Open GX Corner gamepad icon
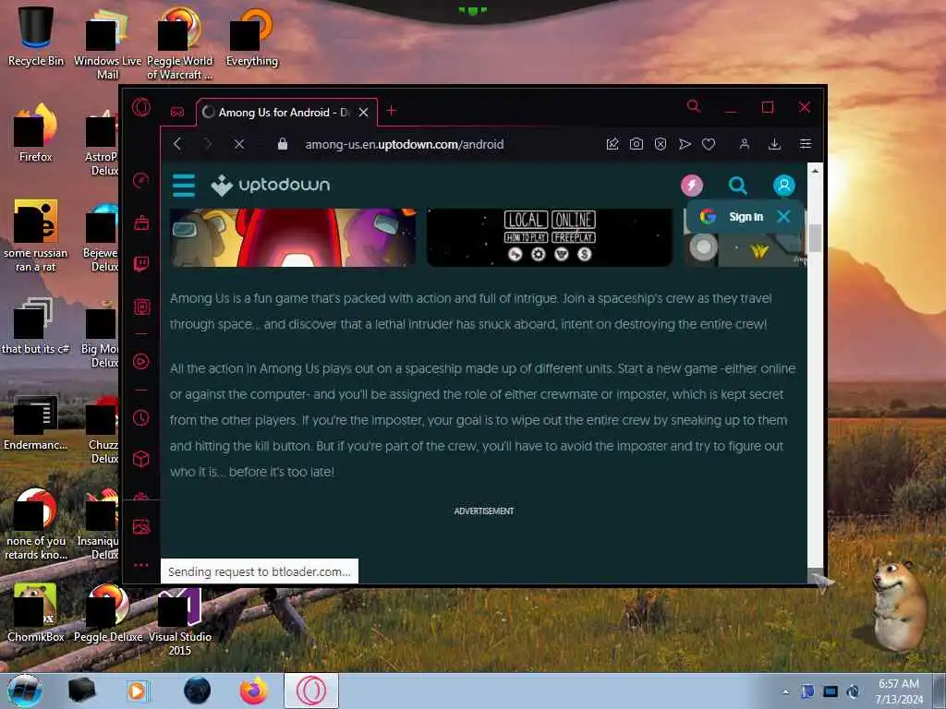The image size is (946, 709). (177, 112)
